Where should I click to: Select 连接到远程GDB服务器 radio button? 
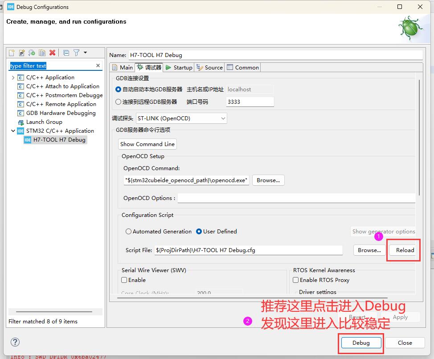[118, 102]
